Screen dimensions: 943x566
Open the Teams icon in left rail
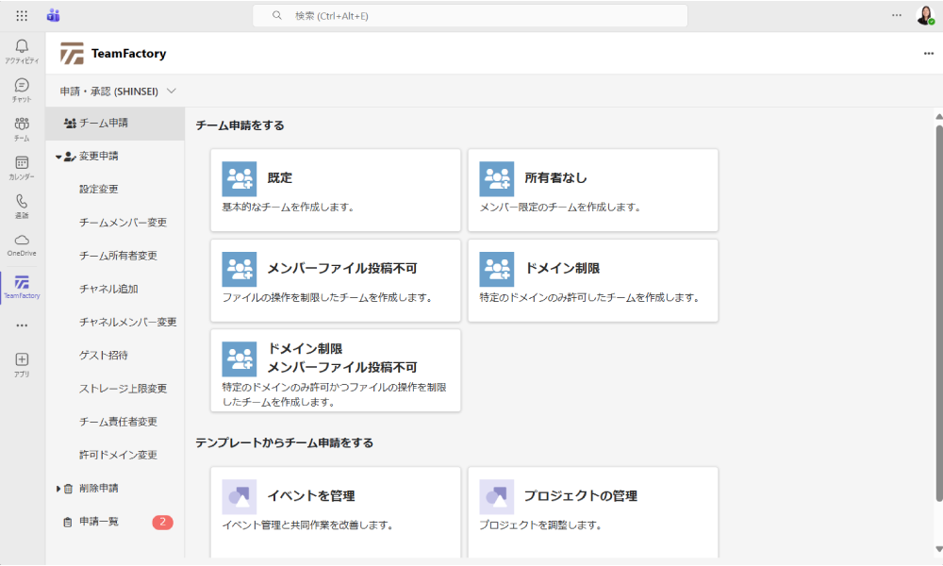tap(22, 125)
